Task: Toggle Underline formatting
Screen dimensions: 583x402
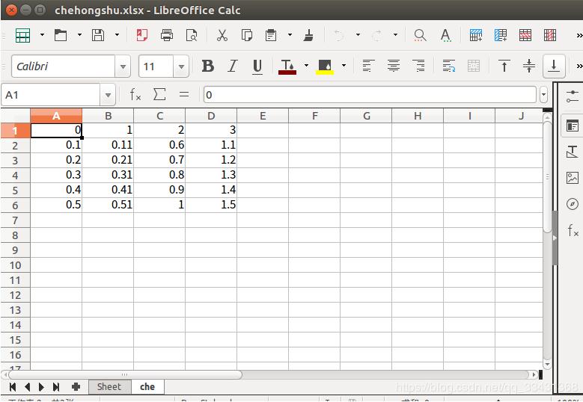Action: 257,67
